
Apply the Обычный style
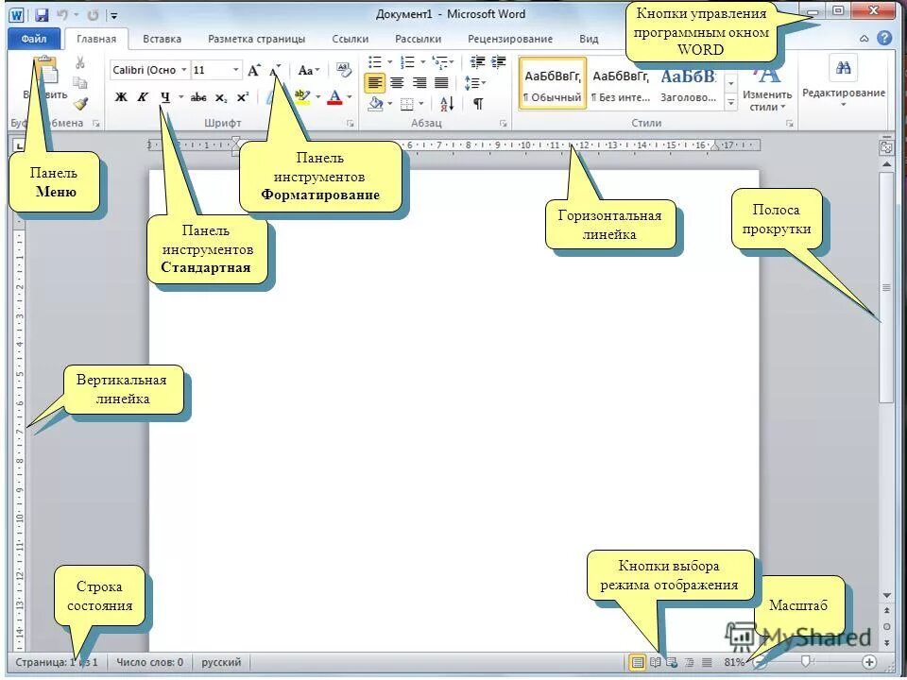point(553,83)
